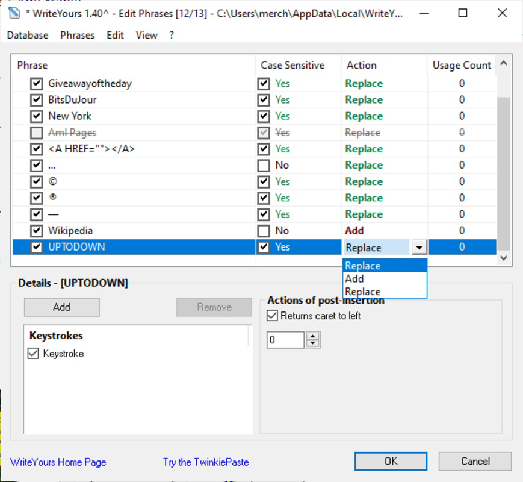Toggle the Wikipedia phrase checkbox
This screenshot has width=523, height=482.
click(36, 231)
